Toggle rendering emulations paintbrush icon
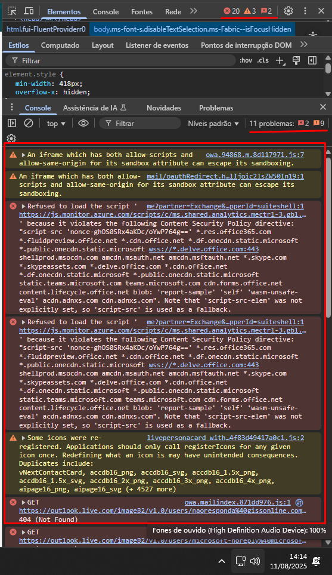 (x=296, y=60)
